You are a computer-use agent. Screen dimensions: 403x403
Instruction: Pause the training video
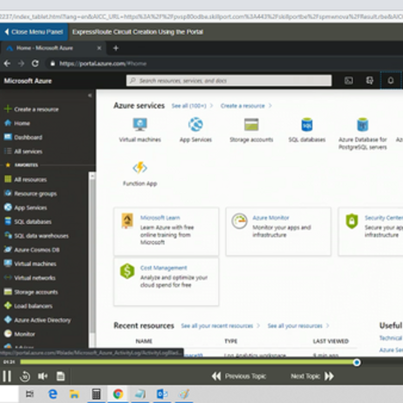(7, 376)
